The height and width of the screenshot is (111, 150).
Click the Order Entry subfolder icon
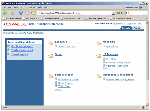pos(104,46)
